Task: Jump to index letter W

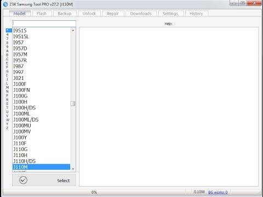Action: click(8, 120)
